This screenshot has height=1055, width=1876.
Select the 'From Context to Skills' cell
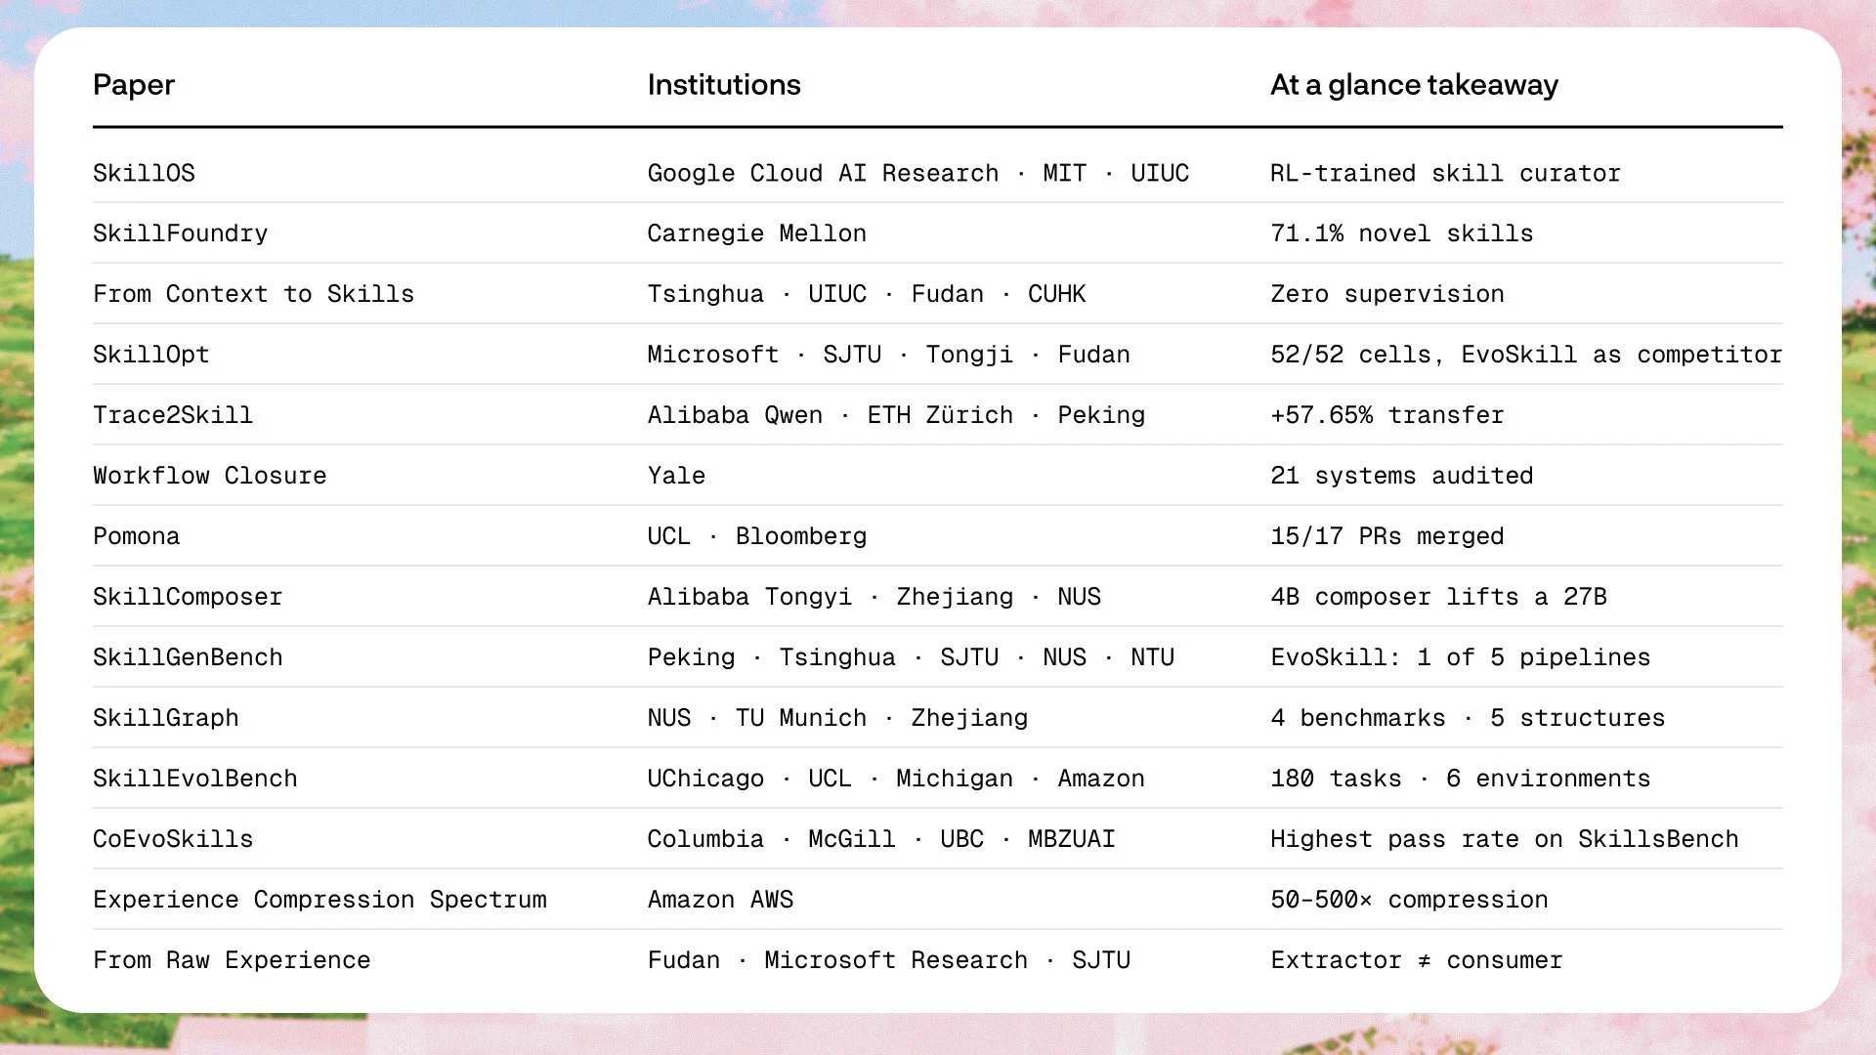click(253, 294)
